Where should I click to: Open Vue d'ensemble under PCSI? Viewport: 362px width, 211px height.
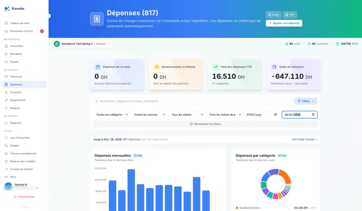24,138
